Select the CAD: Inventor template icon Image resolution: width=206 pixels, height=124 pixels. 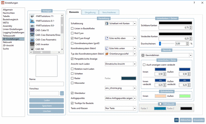point(32,44)
